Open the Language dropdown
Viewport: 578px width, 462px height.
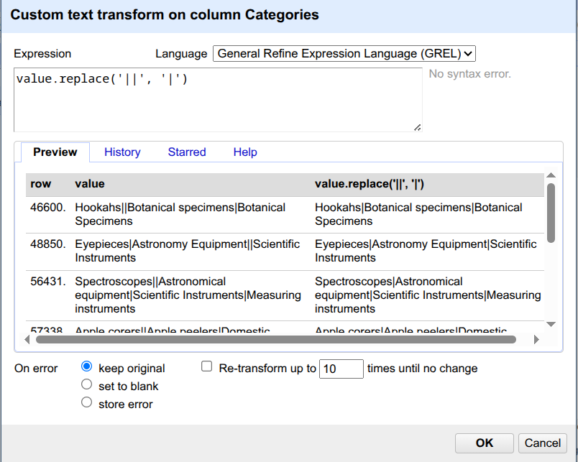tap(344, 53)
